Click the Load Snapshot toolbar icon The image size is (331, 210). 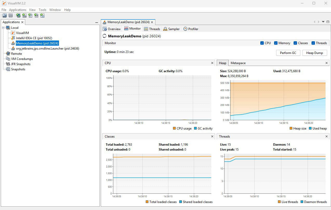click(5, 16)
